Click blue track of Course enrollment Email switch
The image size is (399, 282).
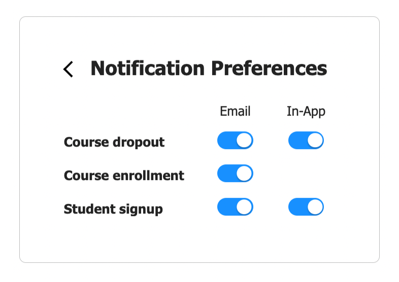pos(227,173)
